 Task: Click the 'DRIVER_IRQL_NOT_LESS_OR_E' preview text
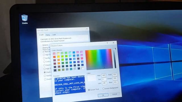pyautogui.click(x=70, y=84)
